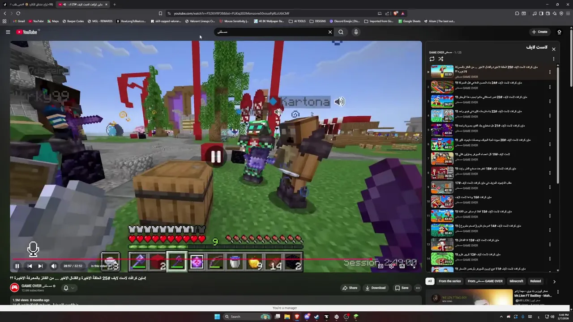Open the Beeper Codes bookmark
This screenshot has width=573, height=322.
pos(73,21)
